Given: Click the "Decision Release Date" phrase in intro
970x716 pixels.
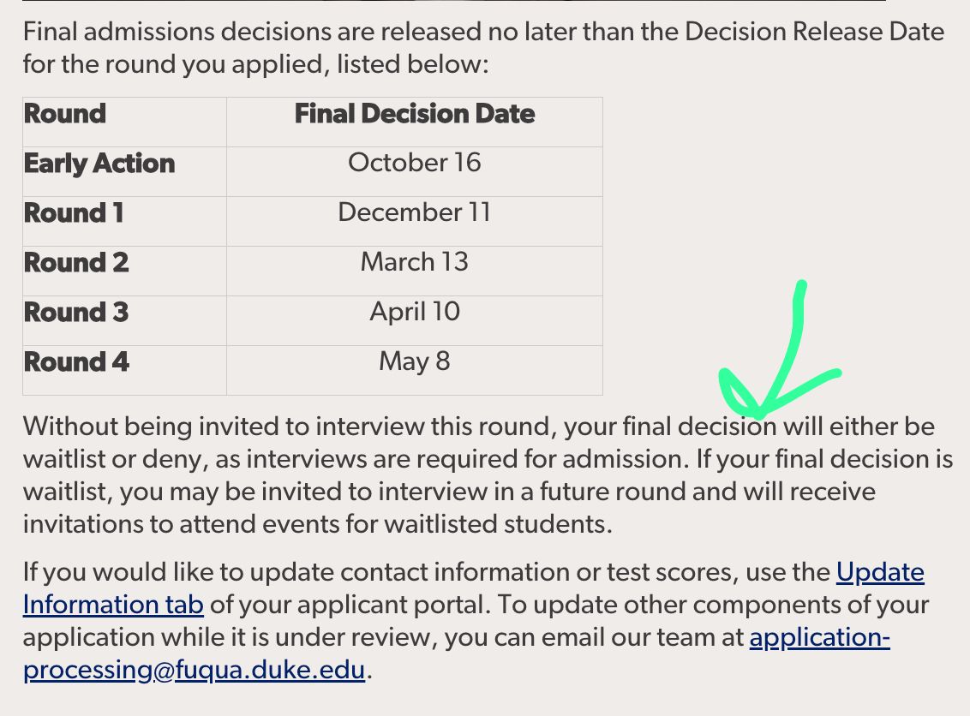Looking at the screenshot, I should 814,33.
